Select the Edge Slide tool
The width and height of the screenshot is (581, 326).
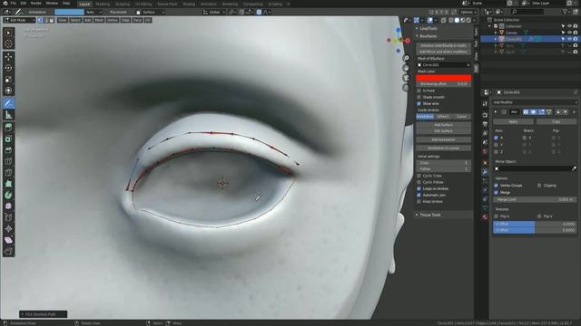[x=8, y=217]
